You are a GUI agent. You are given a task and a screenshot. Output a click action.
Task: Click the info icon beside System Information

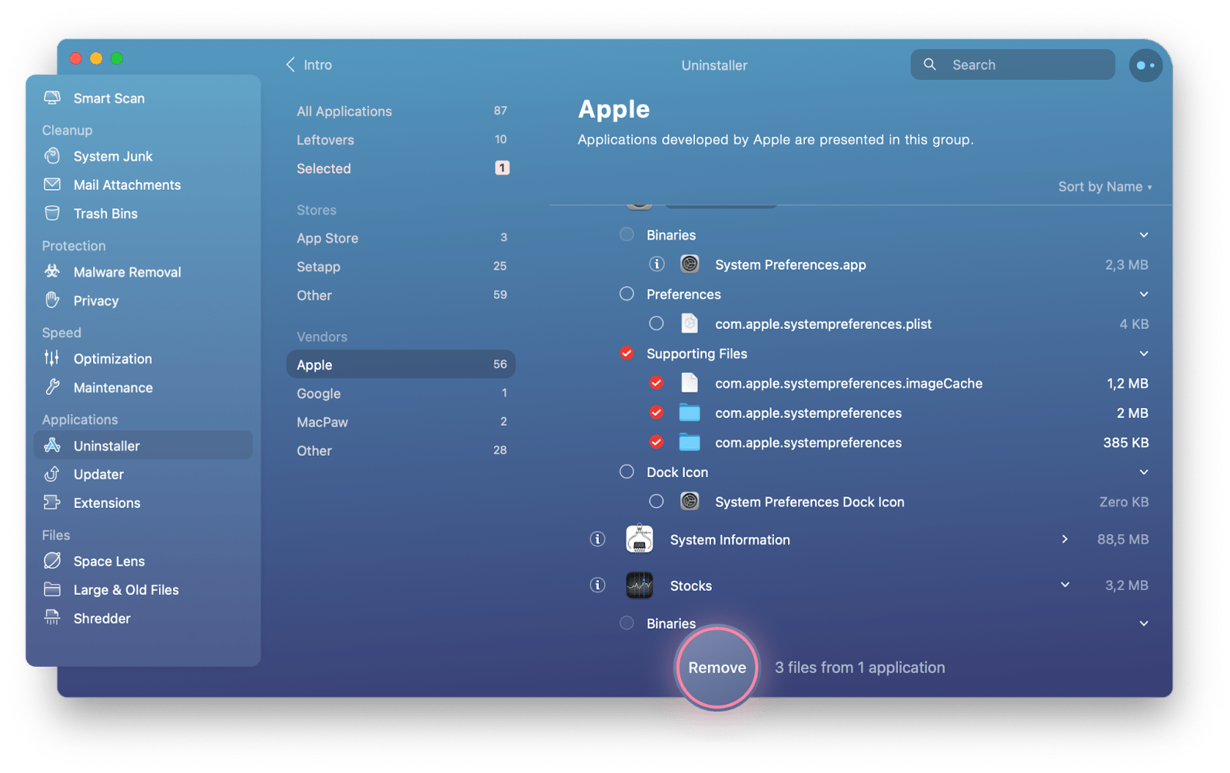(597, 539)
